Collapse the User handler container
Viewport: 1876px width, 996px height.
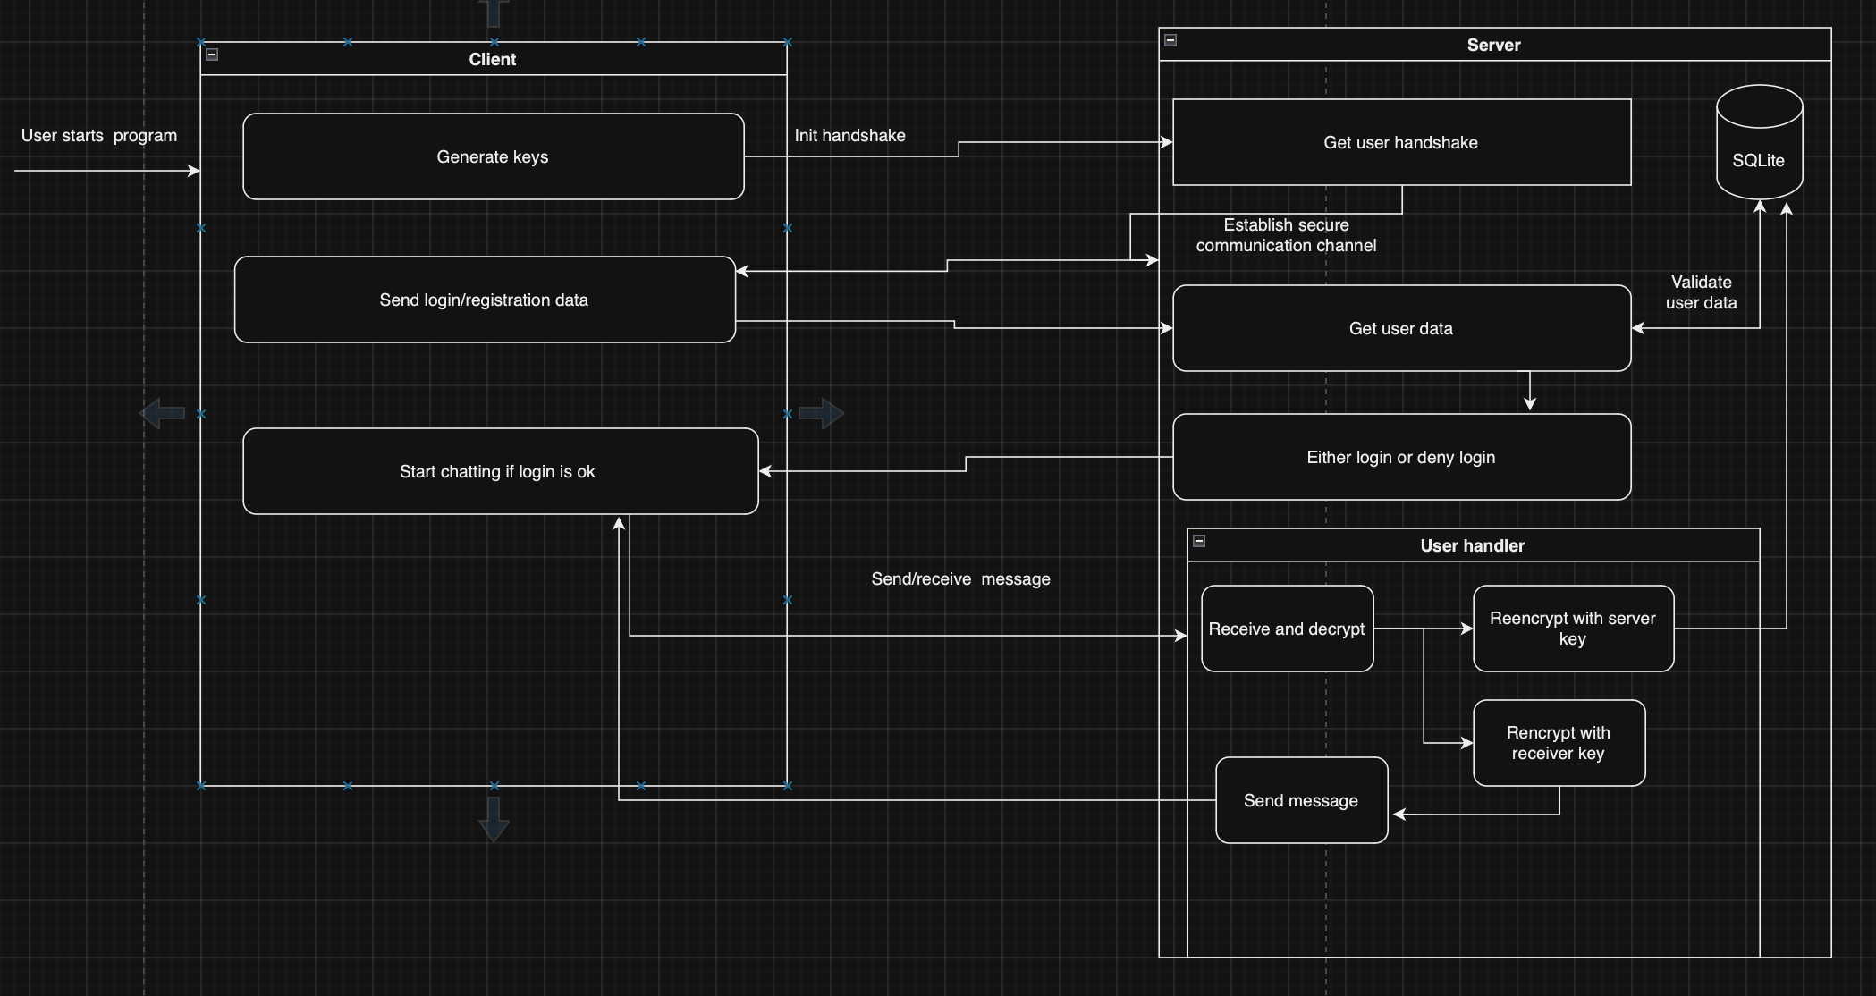pos(1199,541)
